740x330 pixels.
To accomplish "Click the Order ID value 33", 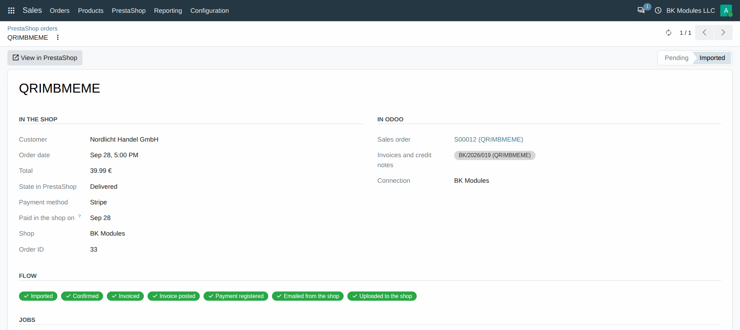I will (x=94, y=249).
